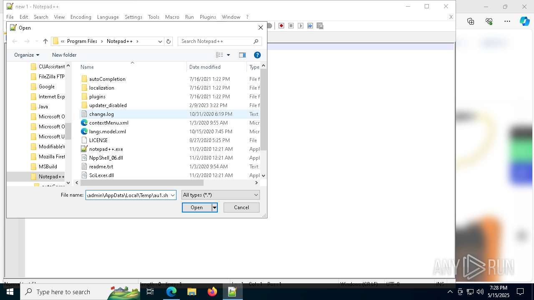This screenshot has width=534, height=300.
Task: Select the notepad++.exe application icon
Action: click(x=84, y=149)
